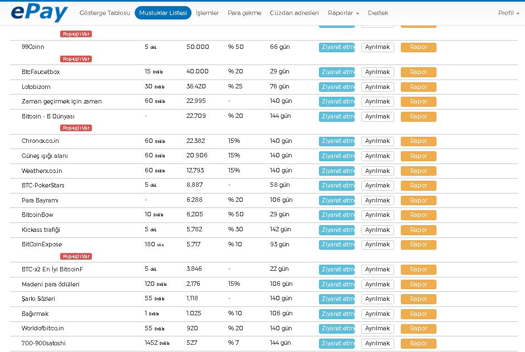Click Ayrılmak for Bağırmak

(377, 314)
